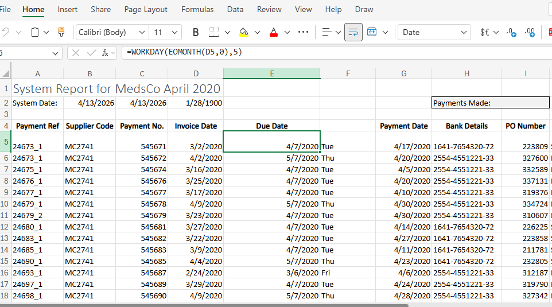This screenshot has width=552, height=307.
Task: Click payment date 4/5/2020 cell
Action: coord(404,169)
